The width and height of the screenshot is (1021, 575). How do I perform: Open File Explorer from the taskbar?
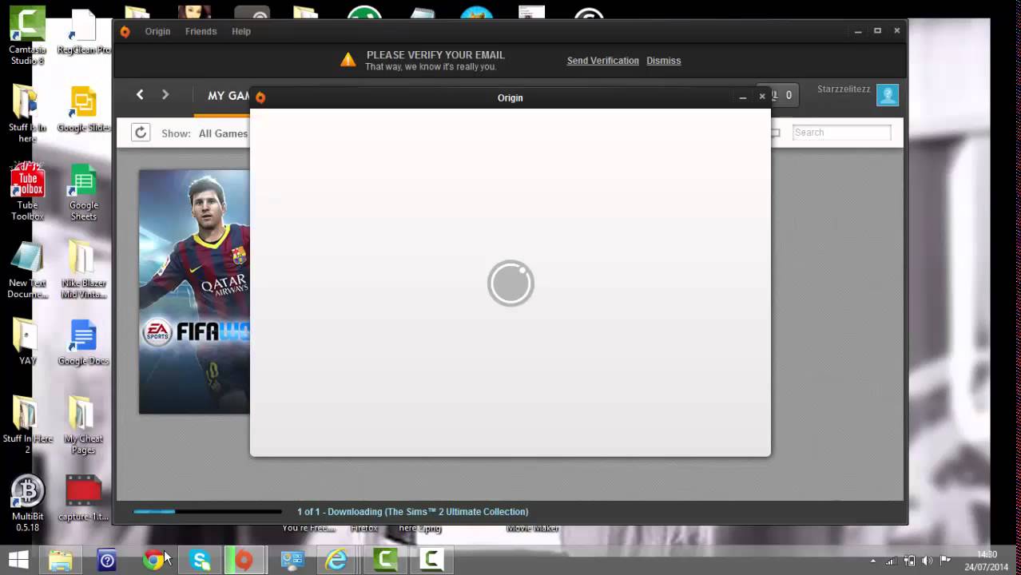pyautogui.click(x=61, y=560)
